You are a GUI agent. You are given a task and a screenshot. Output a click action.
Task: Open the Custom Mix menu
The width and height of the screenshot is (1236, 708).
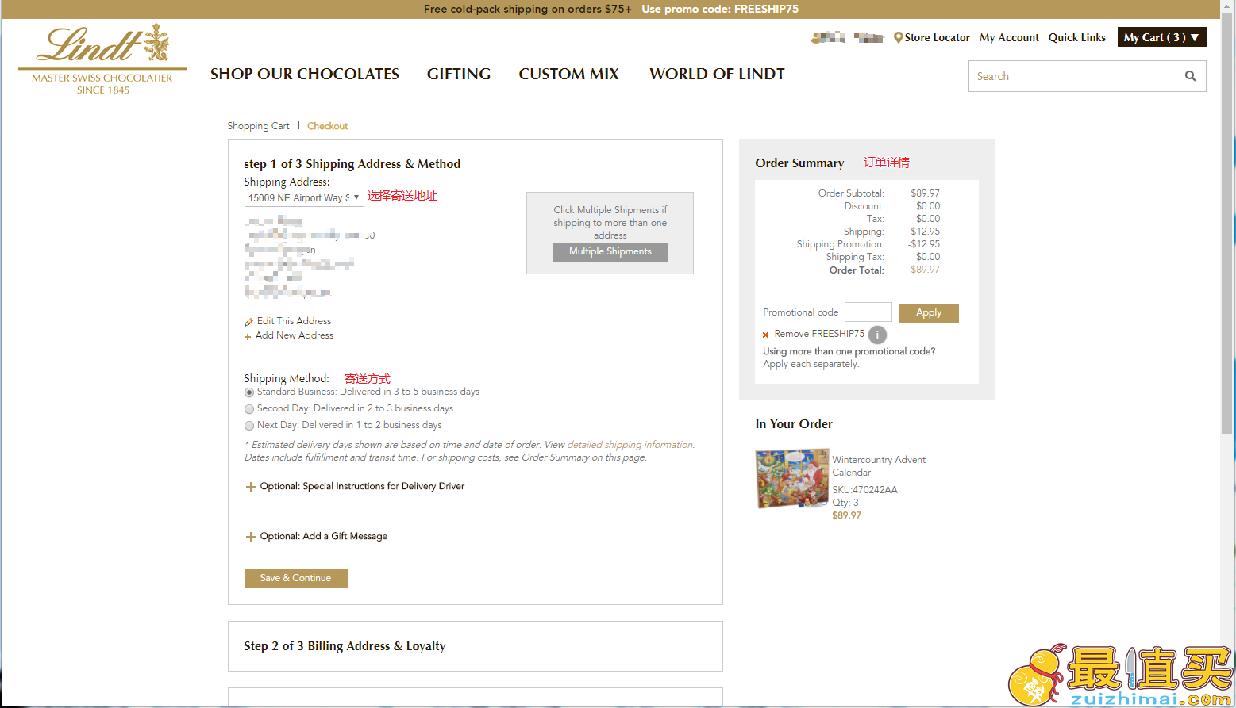[569, 74]
